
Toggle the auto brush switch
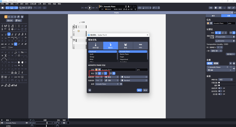click(x=220, y=91)
